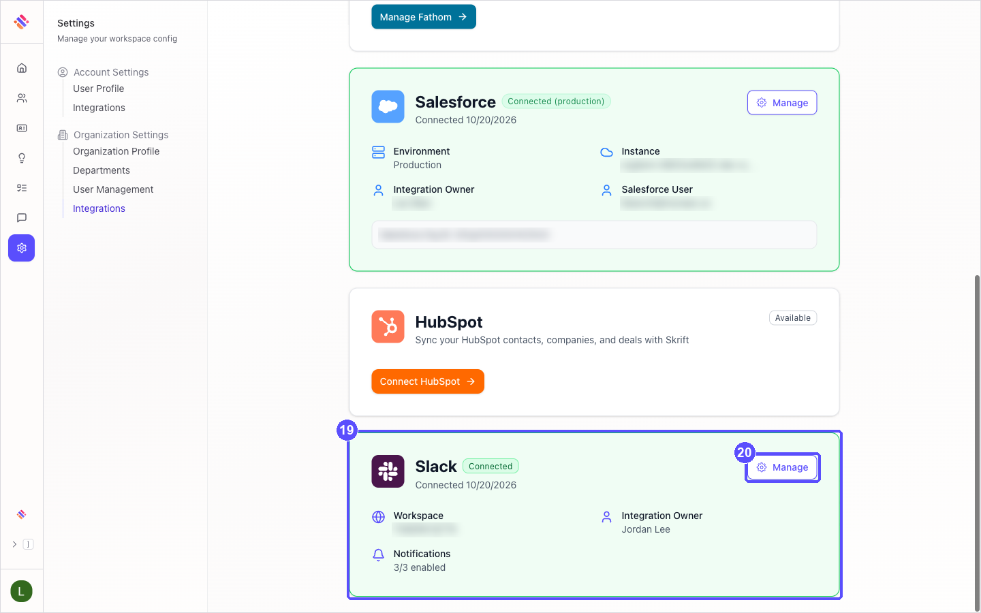
Task: Click the Manage Fathom button
Action: [423, 17]
